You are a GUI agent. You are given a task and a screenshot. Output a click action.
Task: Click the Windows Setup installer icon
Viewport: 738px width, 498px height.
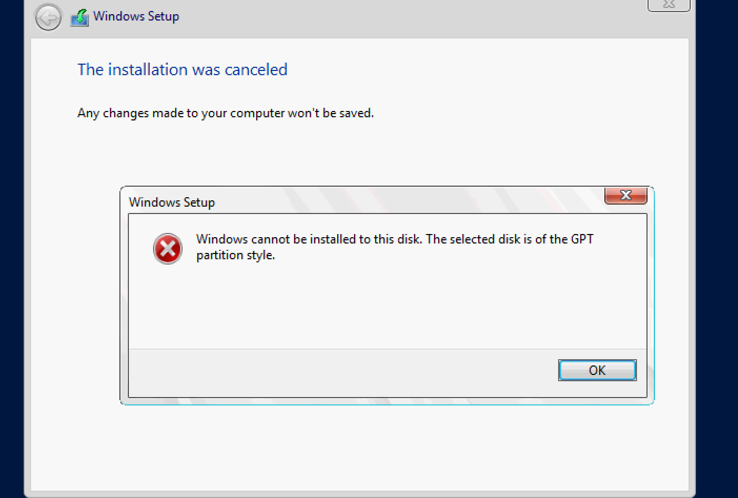(x=80, y=17)
